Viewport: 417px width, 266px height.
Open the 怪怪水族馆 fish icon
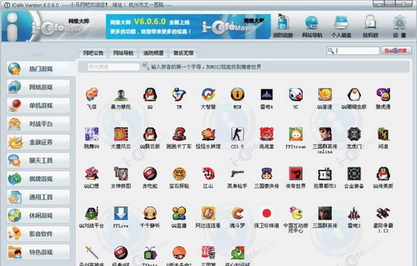pyautogui.click(x=208, y=134)
